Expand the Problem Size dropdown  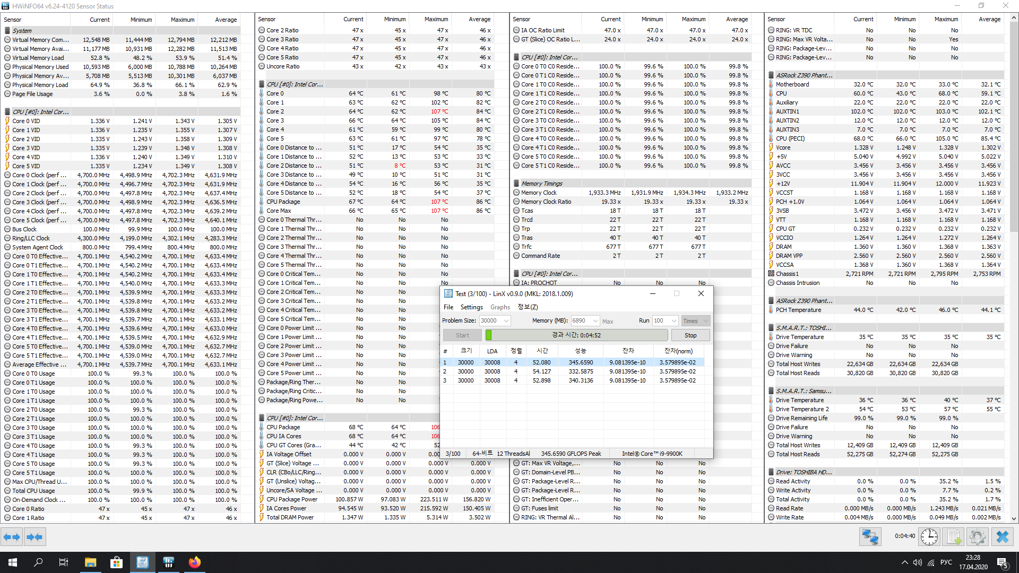point(506,321)
